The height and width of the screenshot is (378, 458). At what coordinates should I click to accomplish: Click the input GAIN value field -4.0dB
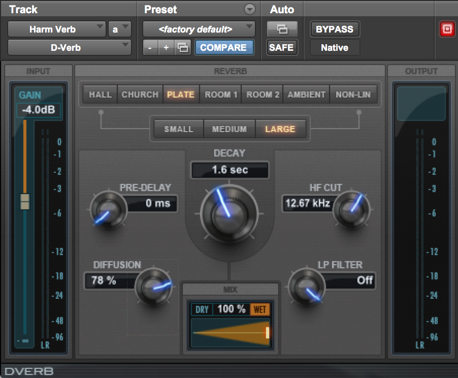[39, 110]
